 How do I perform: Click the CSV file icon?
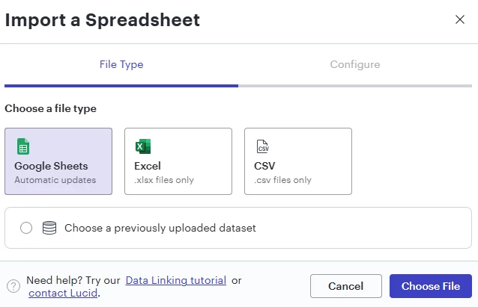click(x=262, y=146)
